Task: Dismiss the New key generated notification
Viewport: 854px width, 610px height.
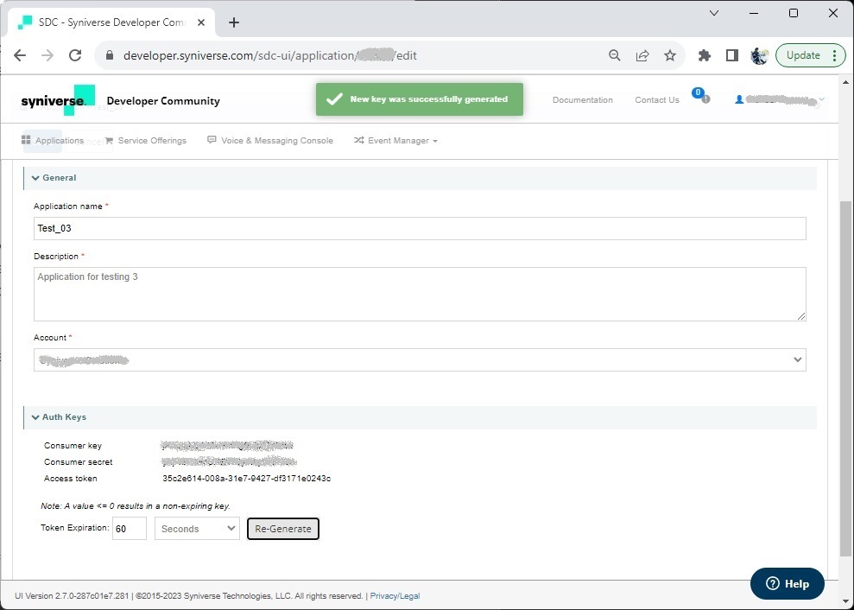Action: click(420, 99)
